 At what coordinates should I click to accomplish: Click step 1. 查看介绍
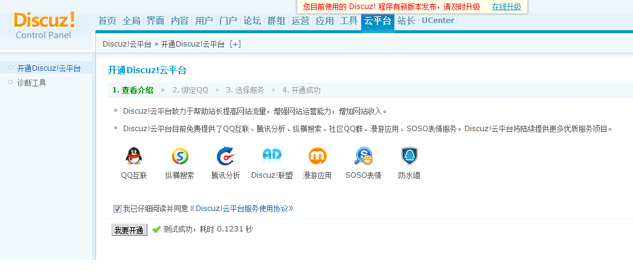tap(133, 90)
